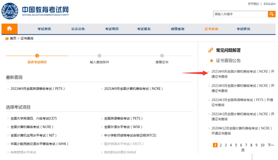Open notice 2021年3月 NCRE 开通证书查询

pos(243,117)
